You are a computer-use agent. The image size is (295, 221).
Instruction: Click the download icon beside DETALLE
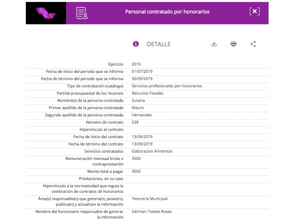click(x=214, y=44)
